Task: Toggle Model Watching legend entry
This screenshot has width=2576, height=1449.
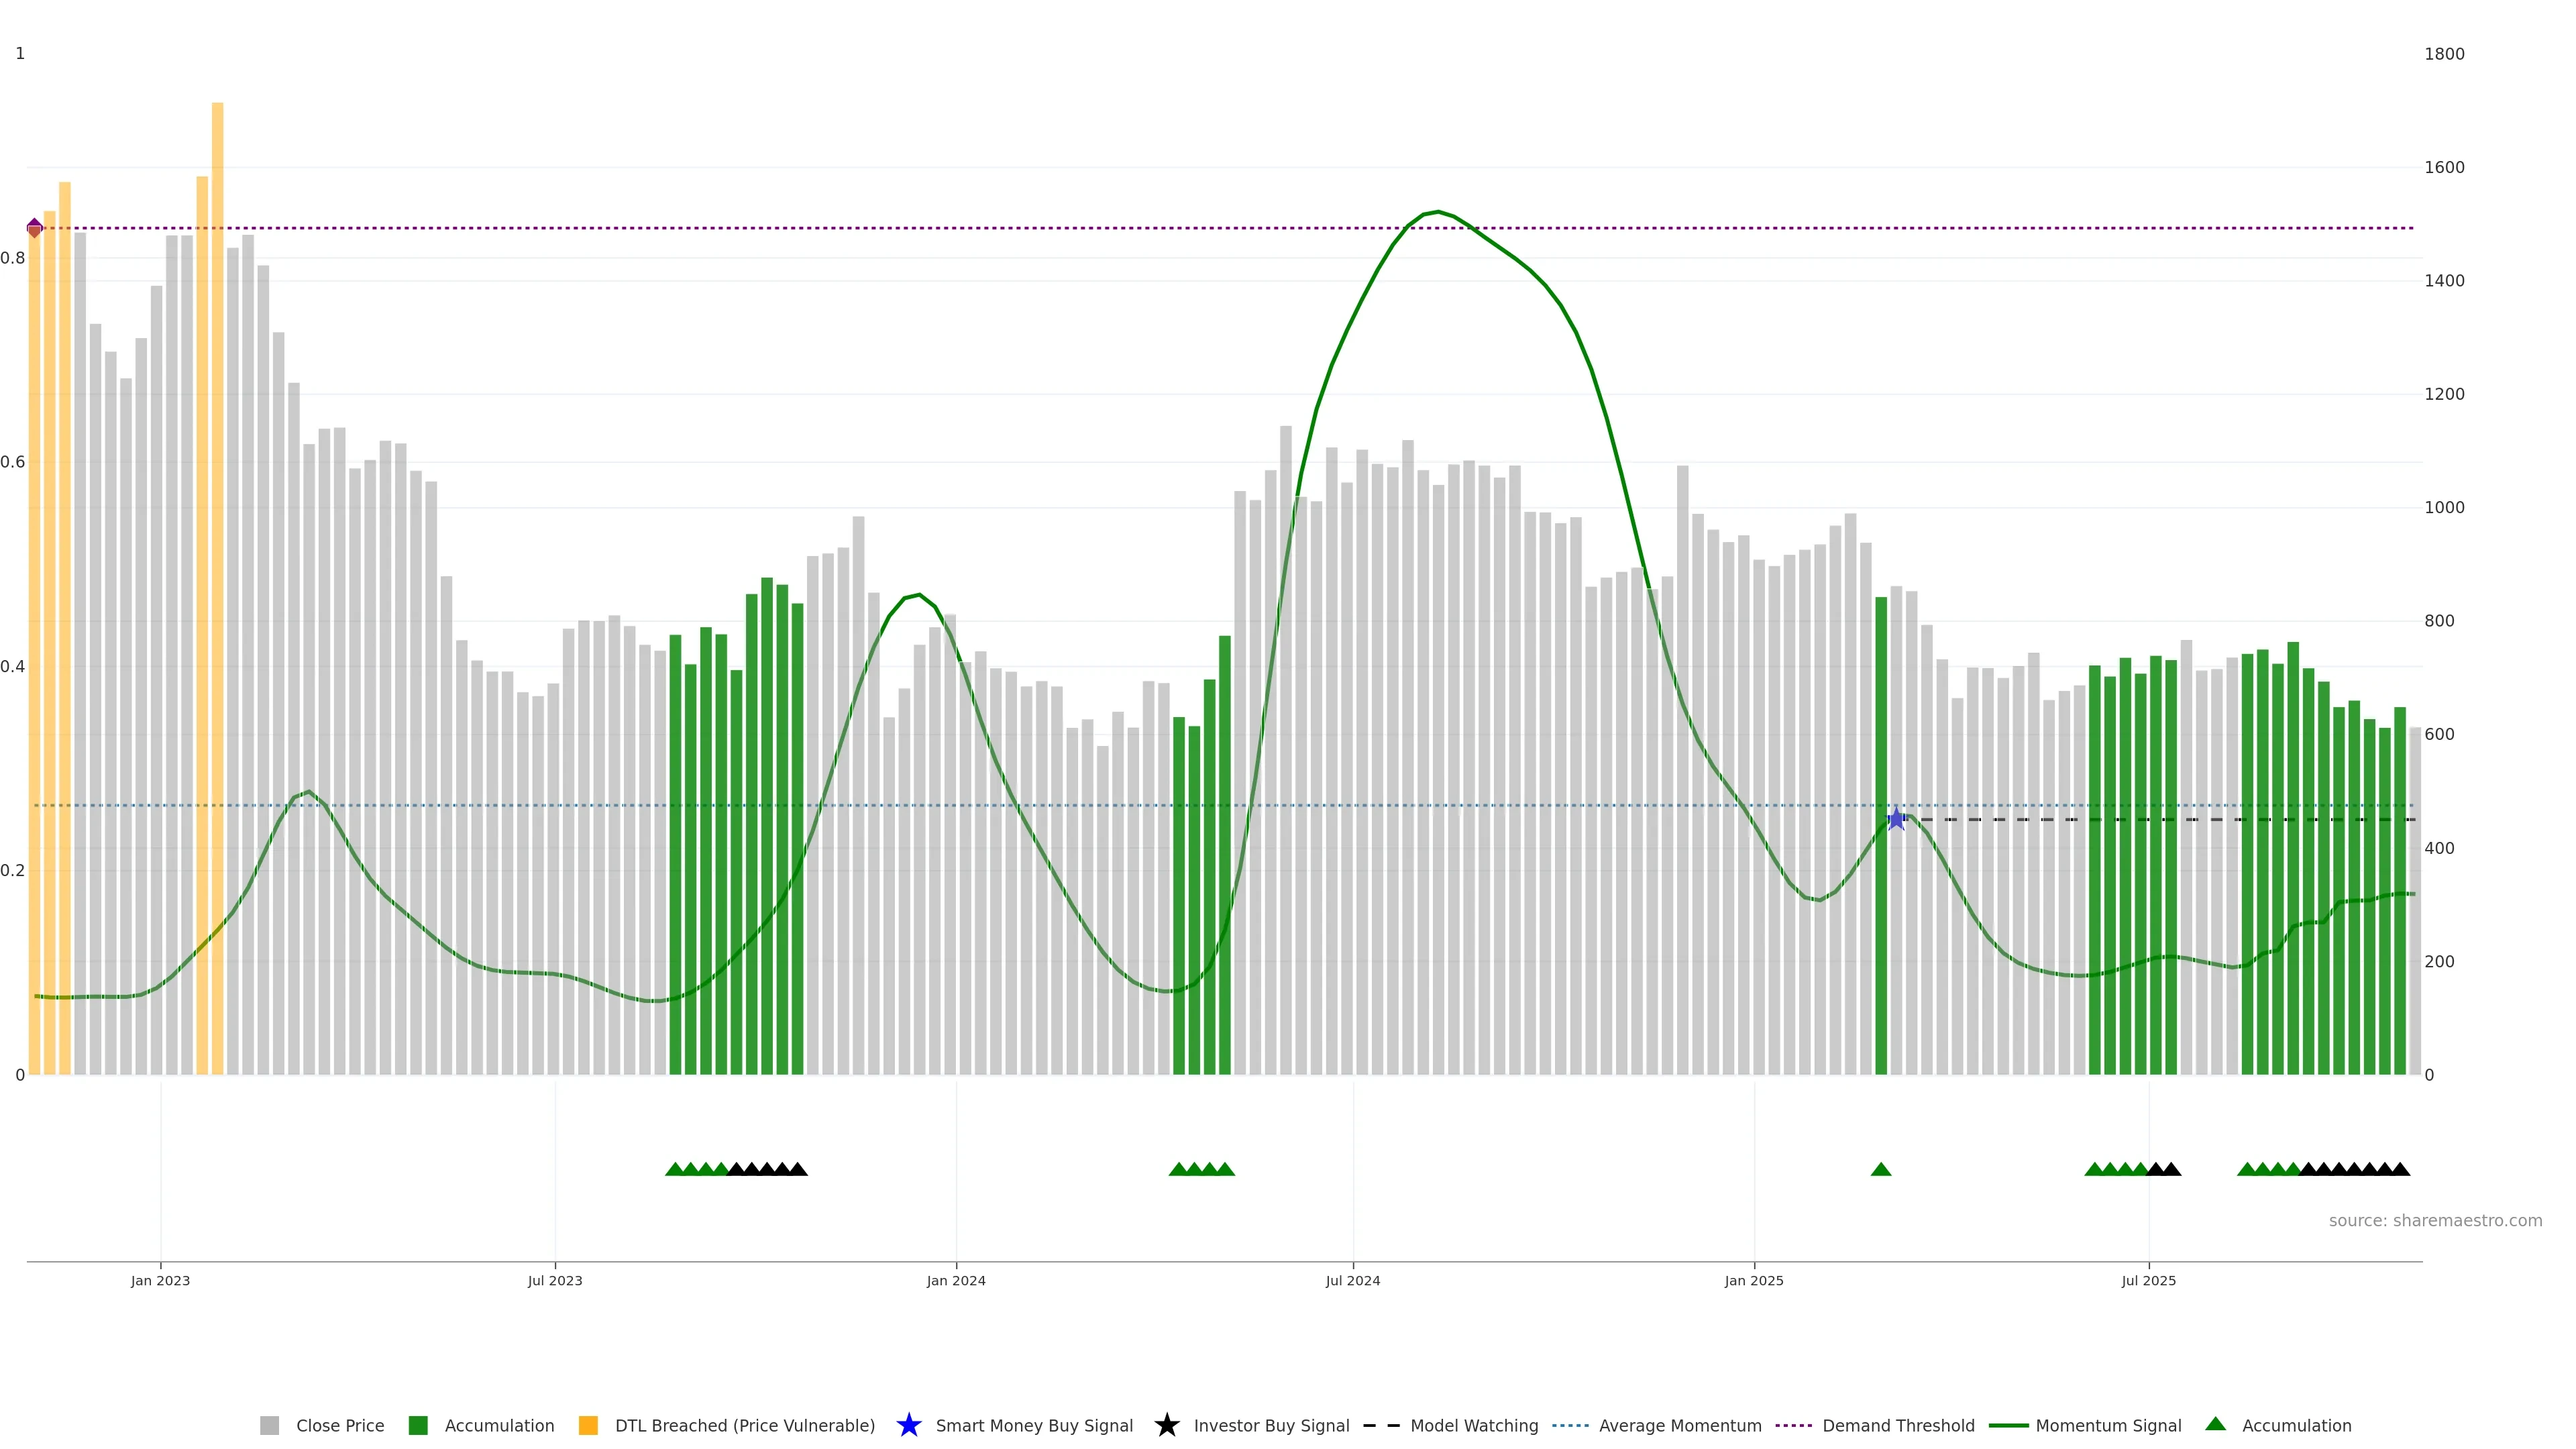Action: pos(1473,1425)
